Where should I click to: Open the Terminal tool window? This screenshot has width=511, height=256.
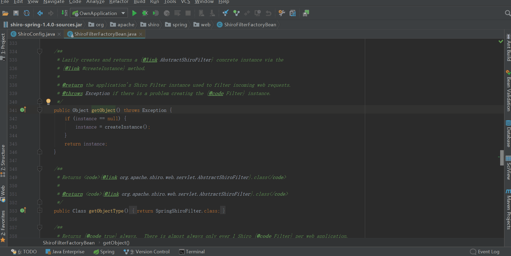192,252
